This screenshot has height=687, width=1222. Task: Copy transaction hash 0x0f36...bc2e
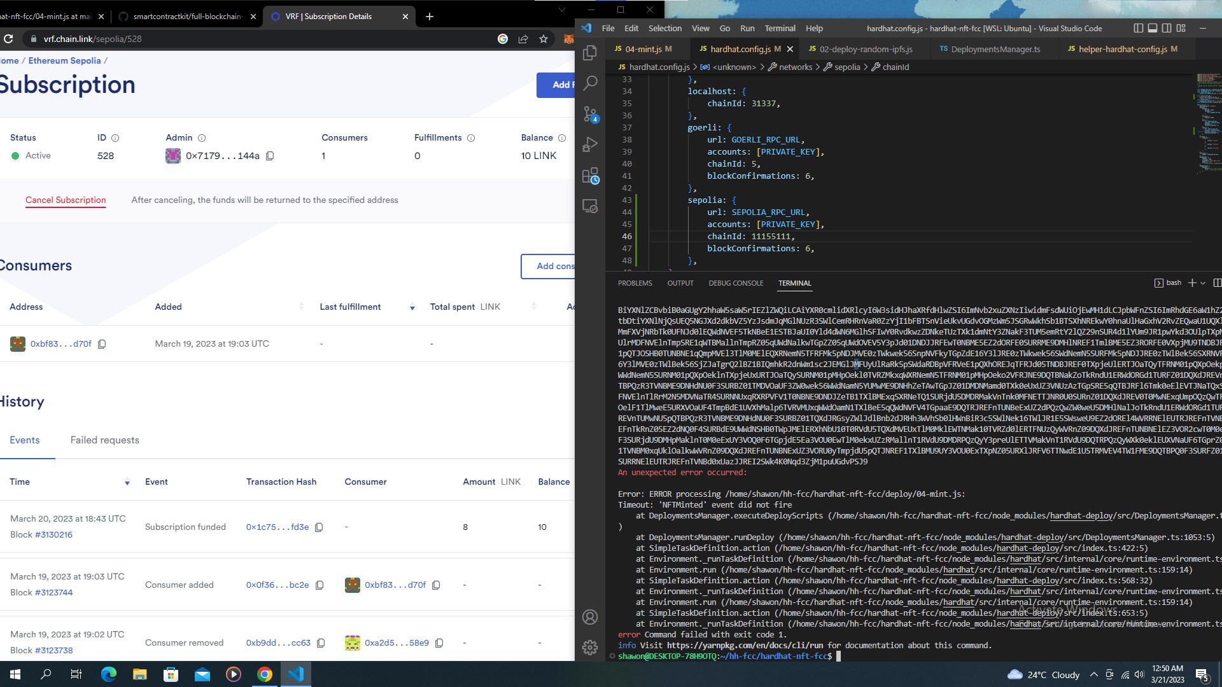pyautogui.click(x=320, y=585)
